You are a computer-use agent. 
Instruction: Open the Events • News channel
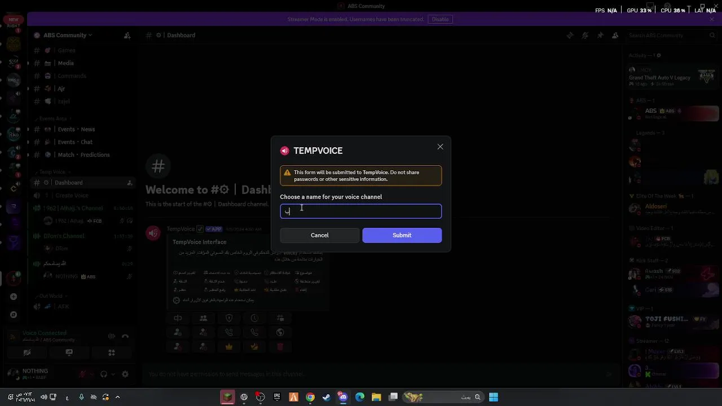pyautogui.click(x=82, y=129)
